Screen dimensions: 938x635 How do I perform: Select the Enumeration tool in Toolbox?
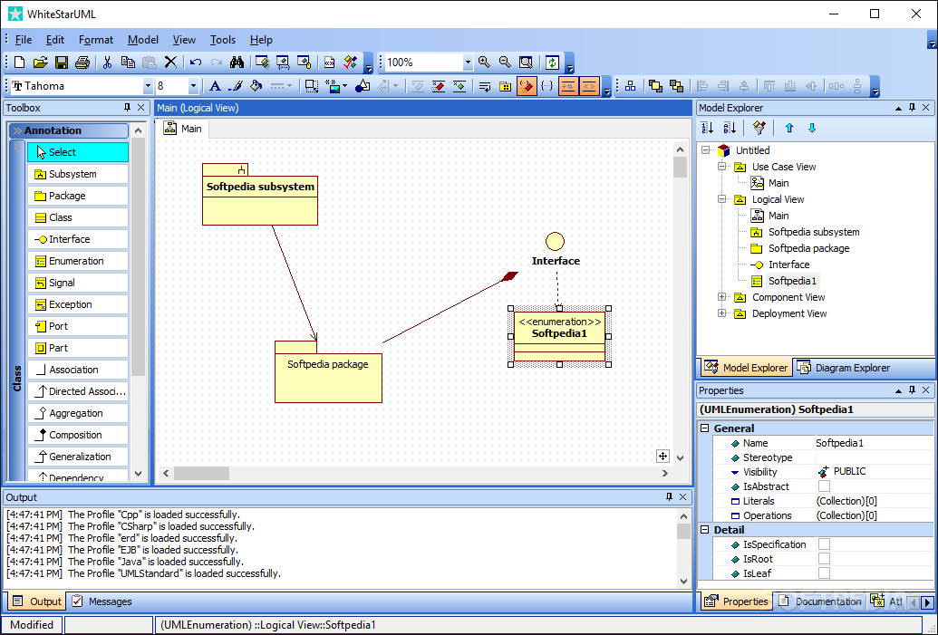78,261
